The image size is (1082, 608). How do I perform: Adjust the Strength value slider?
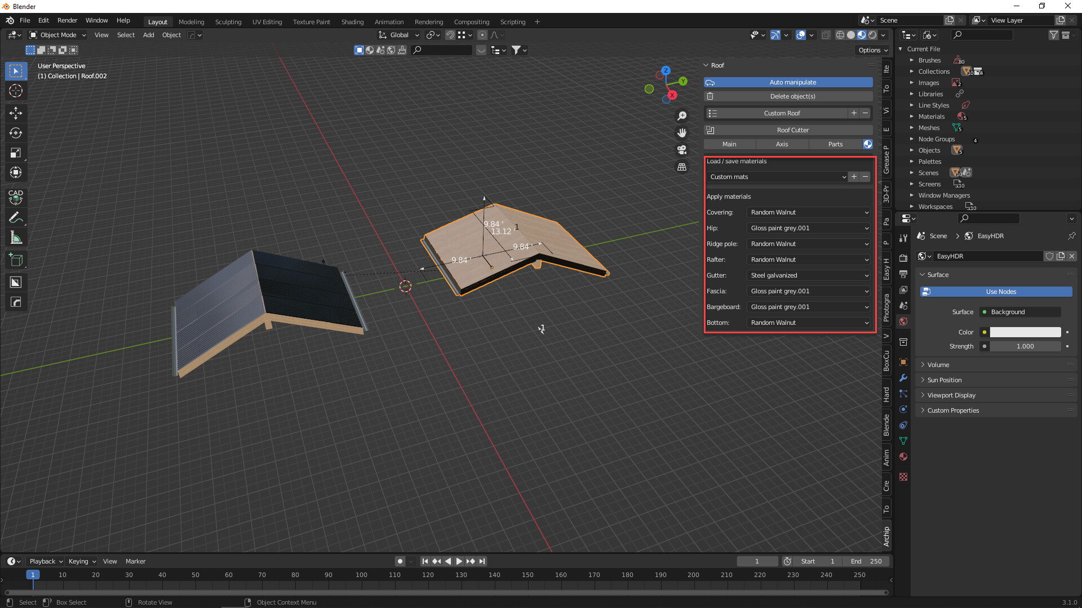coord(1025,346)
